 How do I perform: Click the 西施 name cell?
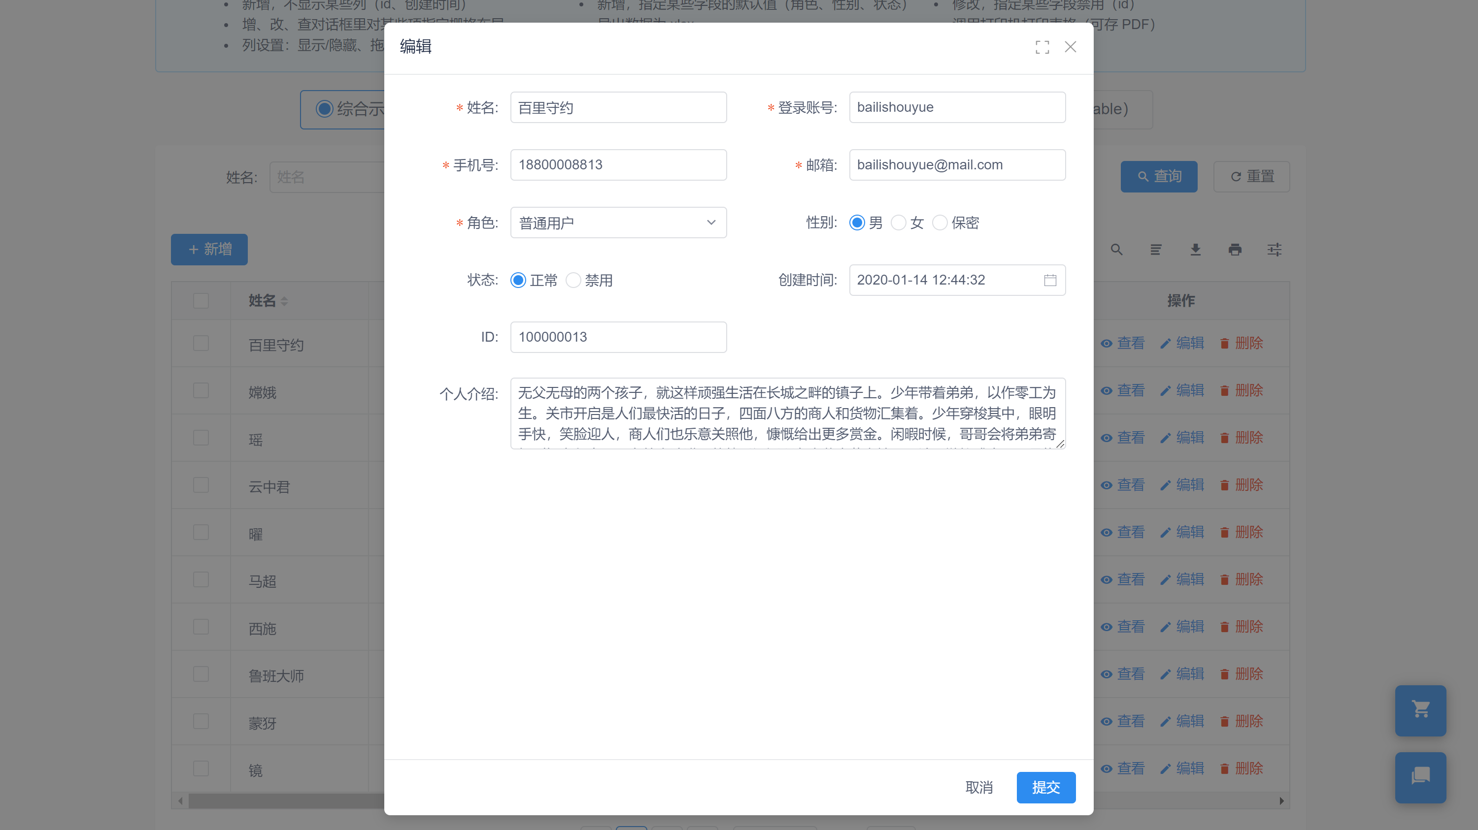(262, 629)
